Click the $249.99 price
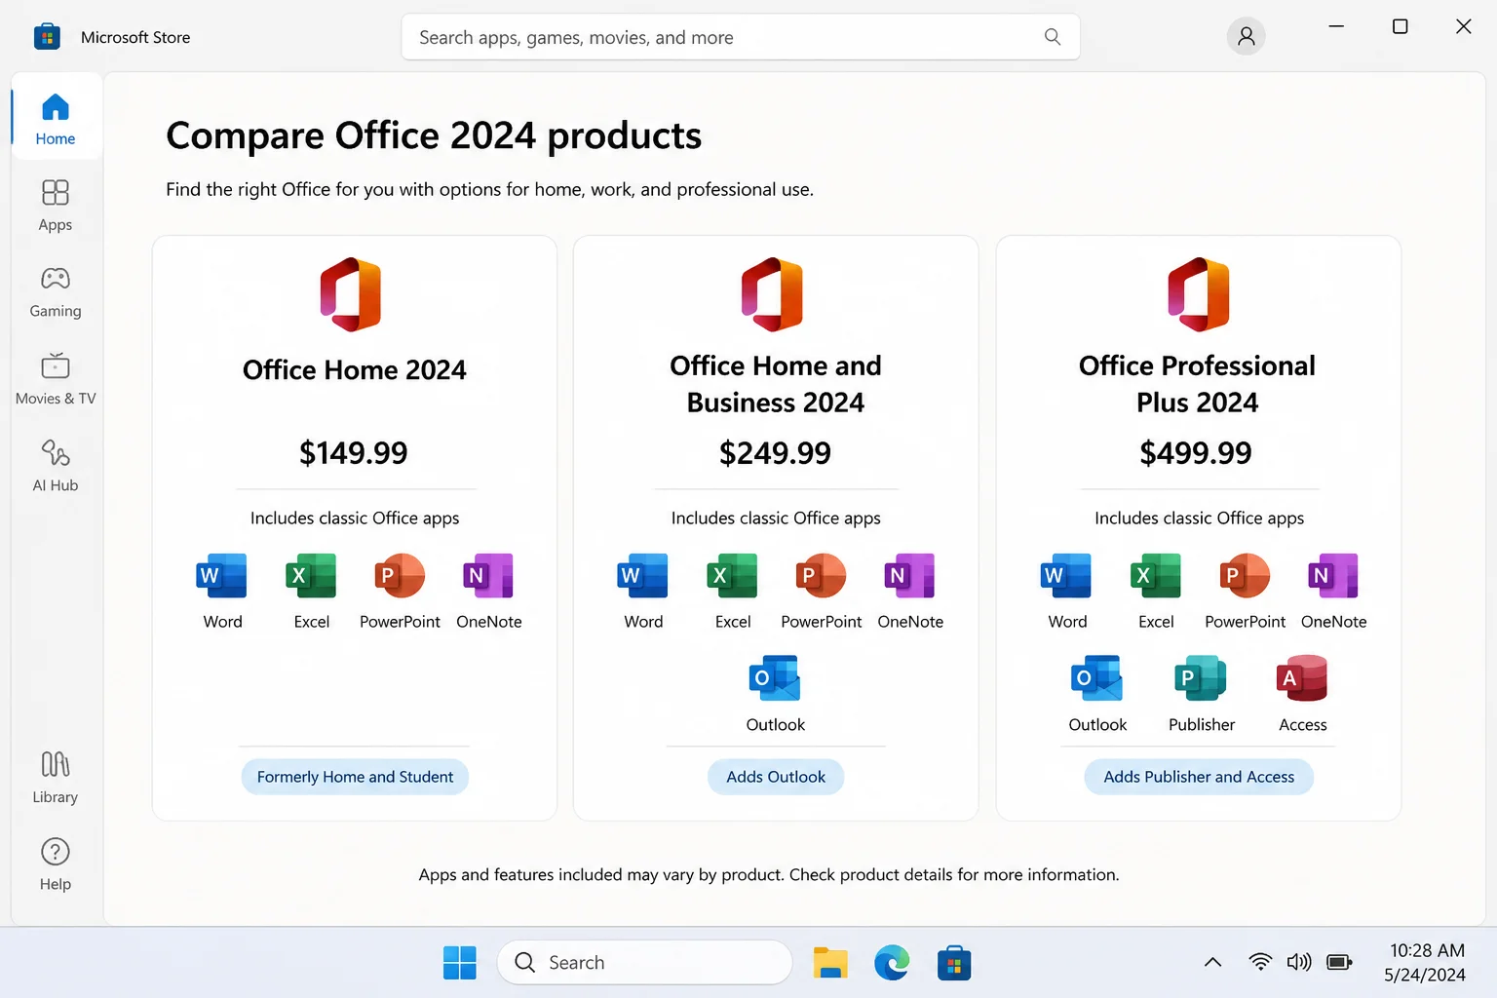This screenshot has width=1497, height=998. pyautogui.click(x=776, y=452)
